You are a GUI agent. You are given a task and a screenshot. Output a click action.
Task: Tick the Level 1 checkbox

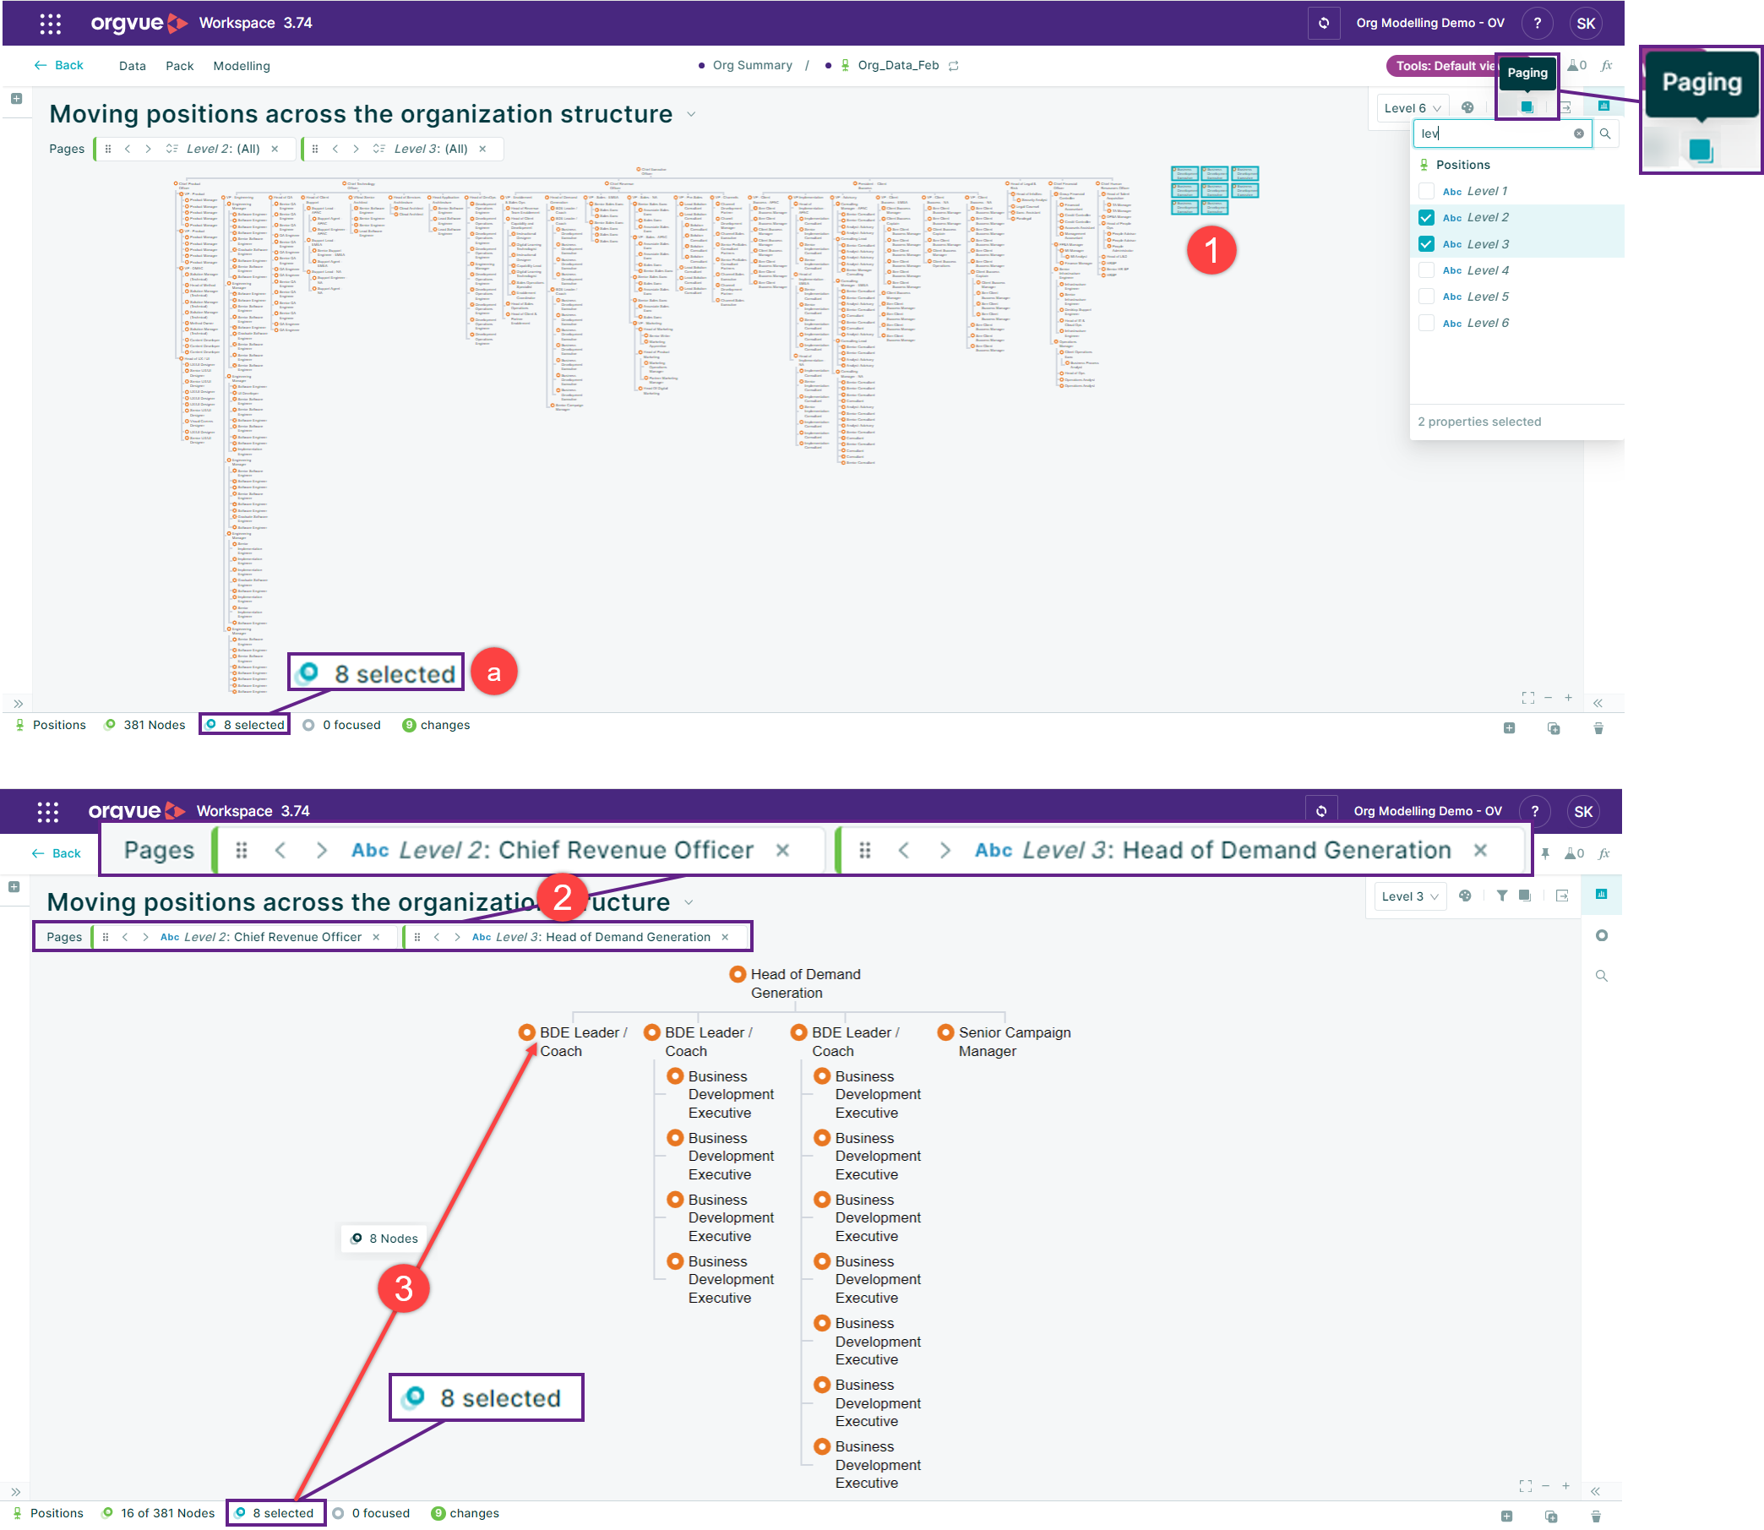(1425, 191)
